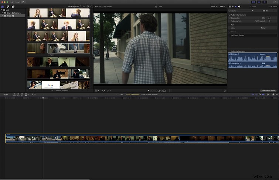
Task: Click insert clip edit button
Action: pyautogui.click(x=18, y=94)
